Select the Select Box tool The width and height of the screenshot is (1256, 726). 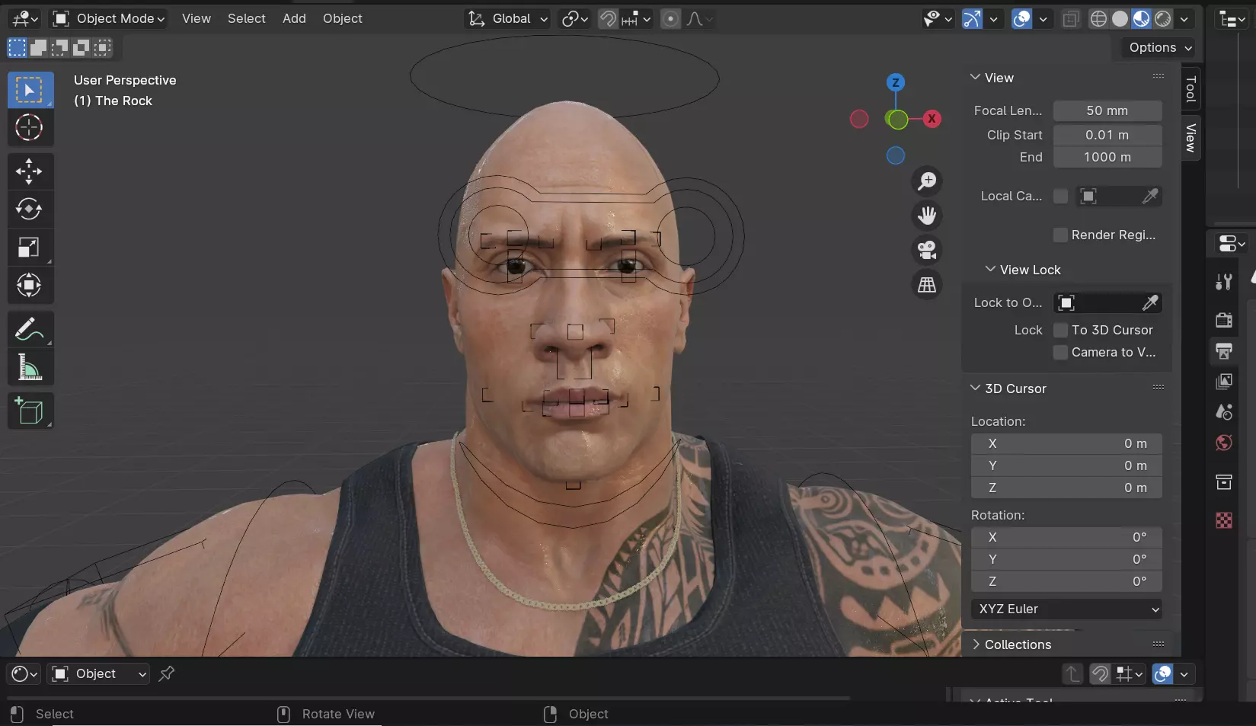point(30,90)
